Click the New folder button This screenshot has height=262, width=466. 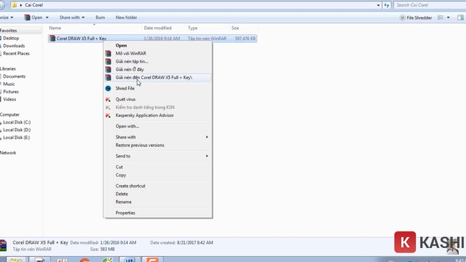pyautogui.click(x=126, y=17)
